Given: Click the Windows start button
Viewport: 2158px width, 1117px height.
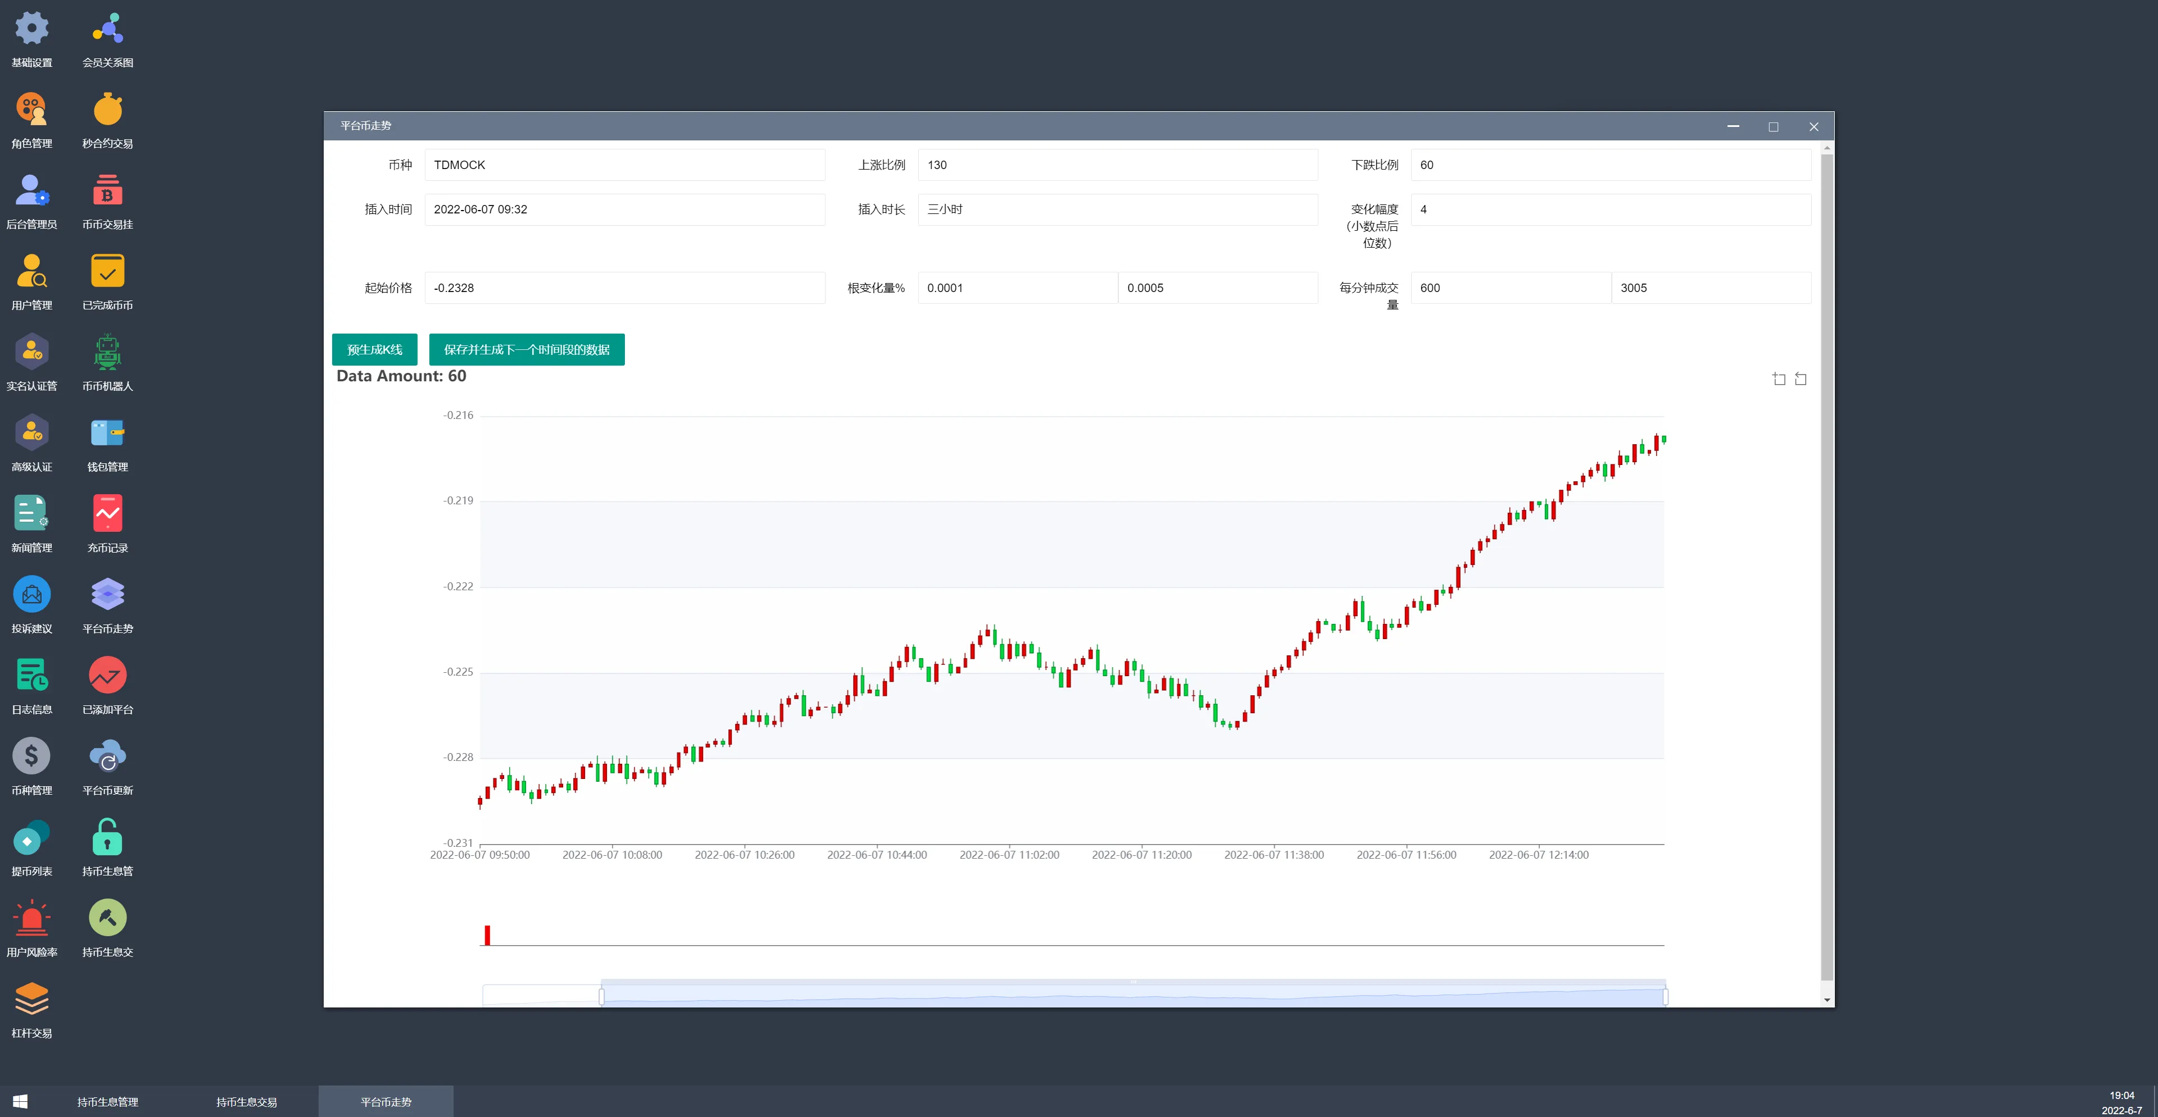Looking at the screenshot, I should tap(20, 1102).
